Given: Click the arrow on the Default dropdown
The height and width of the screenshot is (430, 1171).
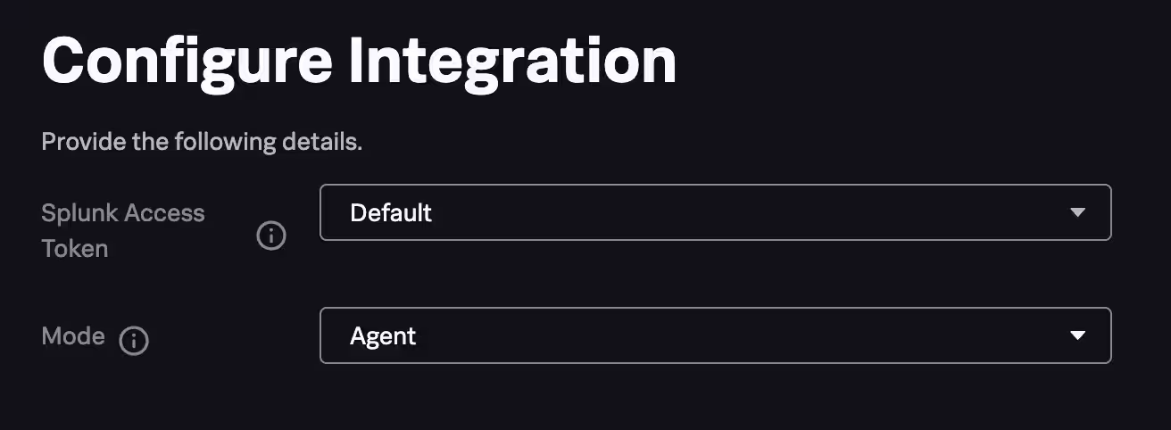Looking at the screenshot, I should click(x=1077, y=212).
